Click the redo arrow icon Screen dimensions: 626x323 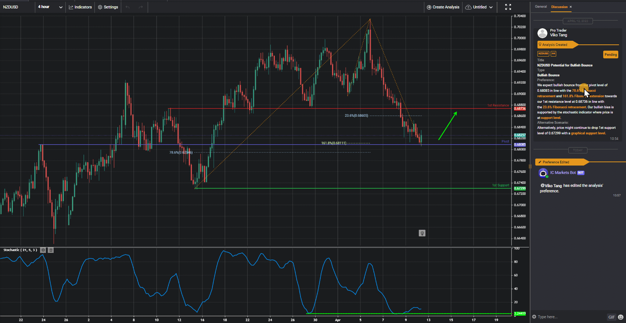(x=140, y=7)
